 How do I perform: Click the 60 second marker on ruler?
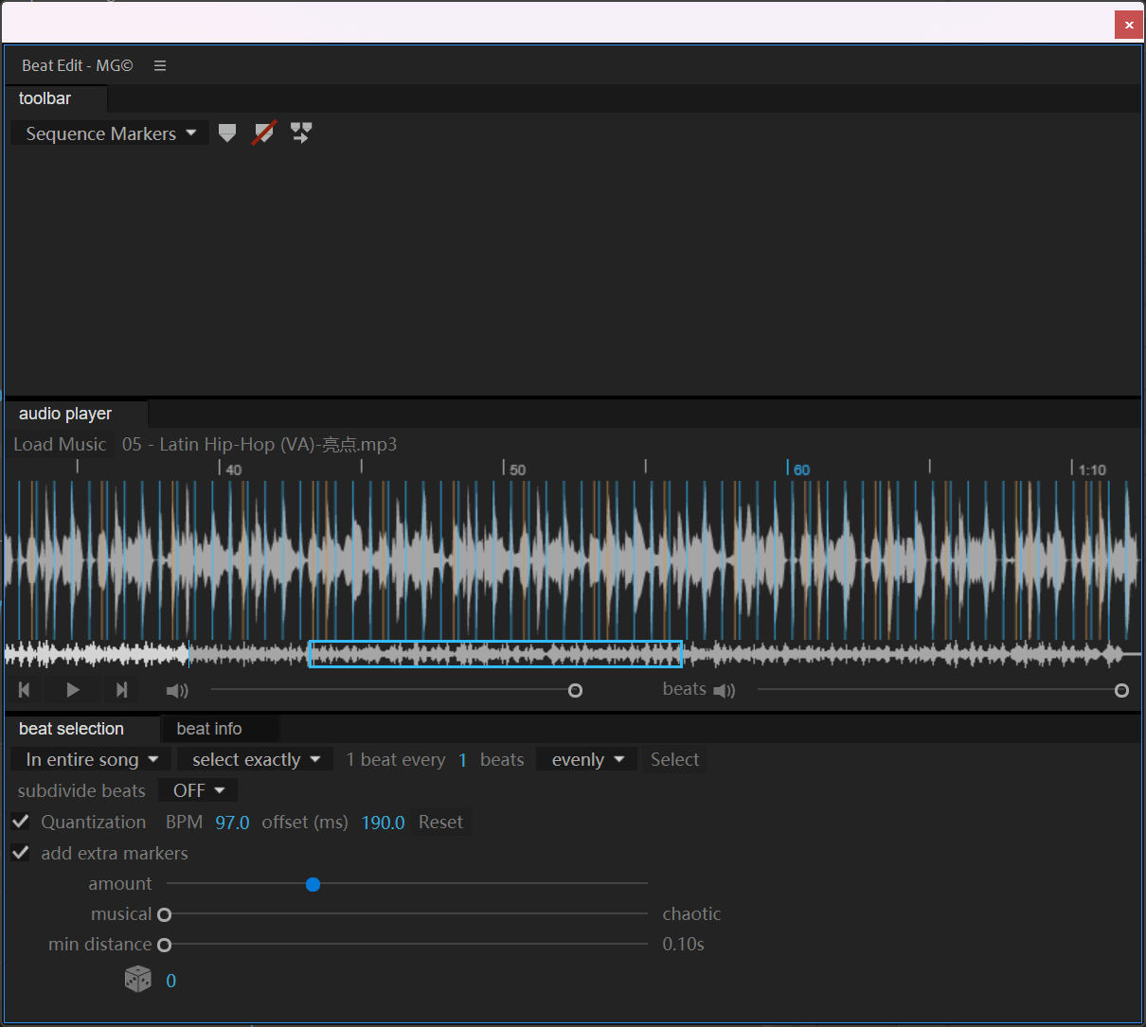pyautogui.click(x=801, y=469)
